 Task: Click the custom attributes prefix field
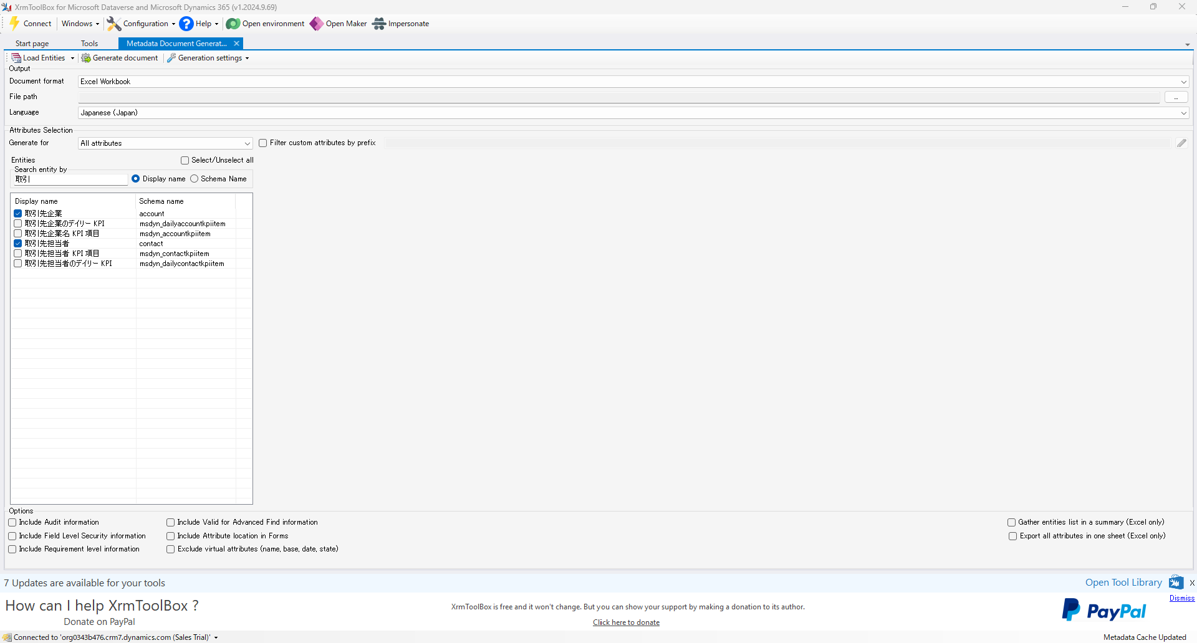point(777,143)
